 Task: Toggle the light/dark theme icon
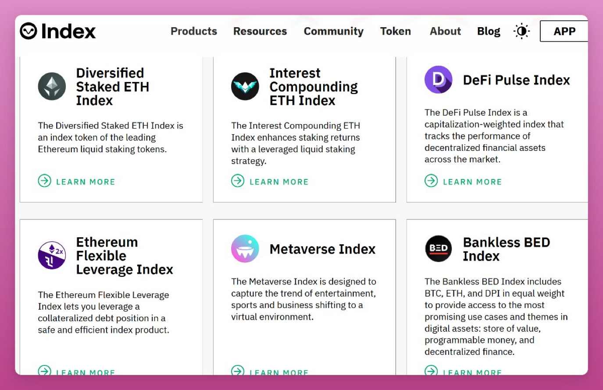[521, 31]
